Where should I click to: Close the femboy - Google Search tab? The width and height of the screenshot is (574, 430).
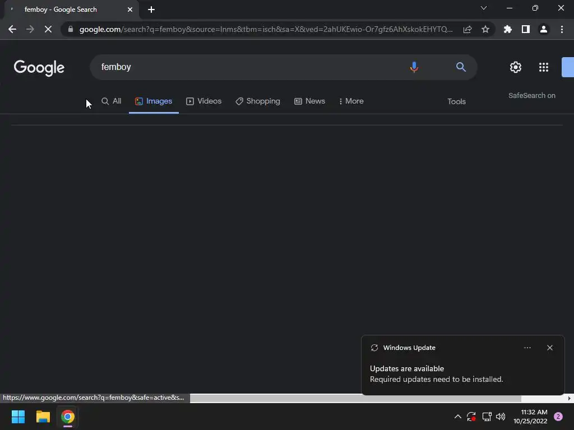[130, 10]
